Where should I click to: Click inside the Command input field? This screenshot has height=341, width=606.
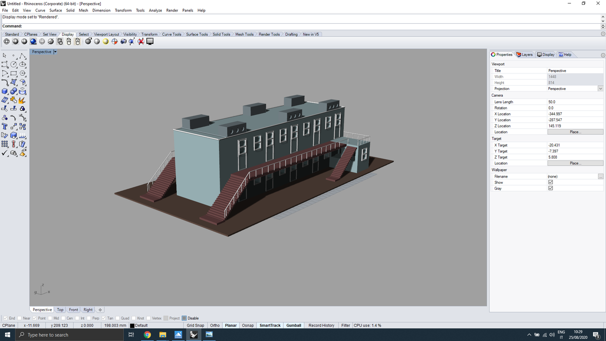(x=142, y=26)
